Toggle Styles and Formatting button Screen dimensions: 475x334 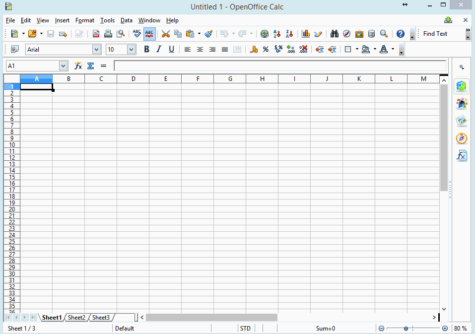(x=14, y=49)
